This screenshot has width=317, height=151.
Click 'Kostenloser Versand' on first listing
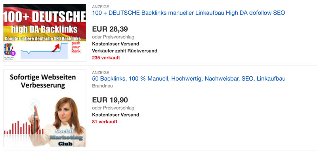tap(116, 44)
